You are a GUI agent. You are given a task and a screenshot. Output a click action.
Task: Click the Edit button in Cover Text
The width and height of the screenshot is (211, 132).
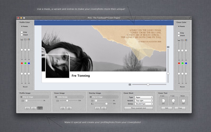[167, 108]
